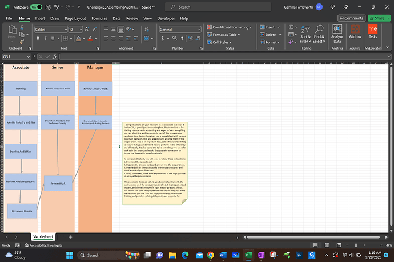Toggle the AutoSave switch
Screen dimensions: 394x262
[36, 7]
